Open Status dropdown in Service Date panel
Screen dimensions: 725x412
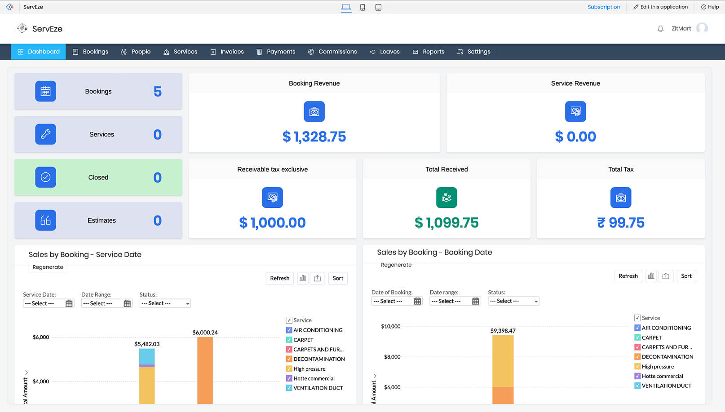[165, 303]
